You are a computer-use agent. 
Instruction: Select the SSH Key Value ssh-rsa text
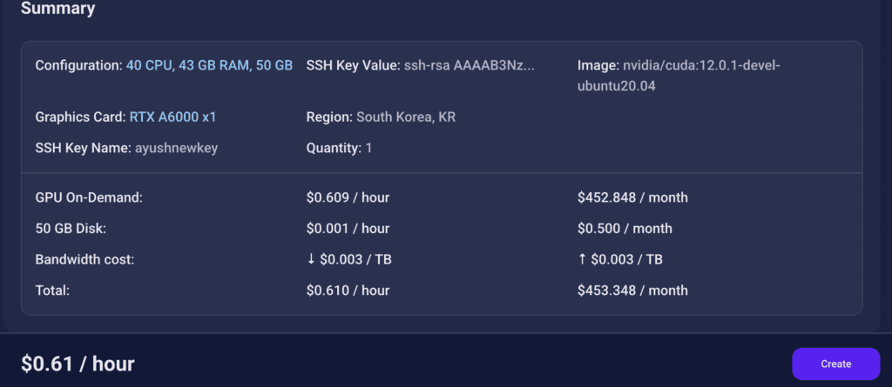coord(470,66)
